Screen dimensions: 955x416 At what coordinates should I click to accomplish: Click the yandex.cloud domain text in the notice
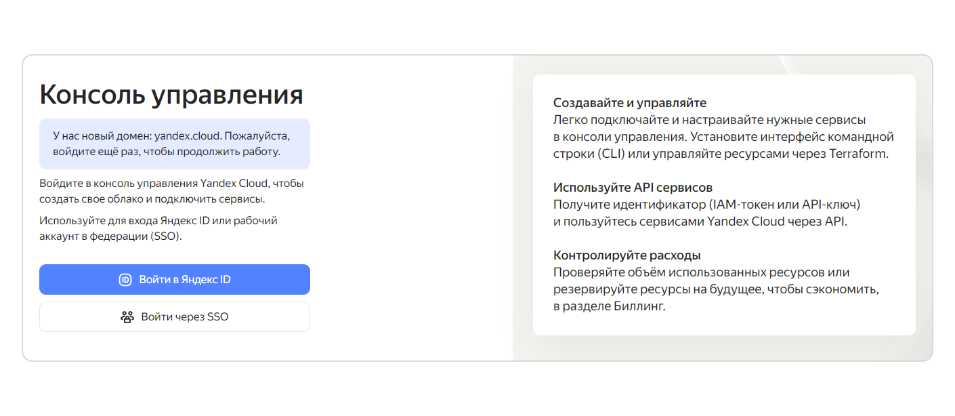pyautogui.click(x=188, y=136)
